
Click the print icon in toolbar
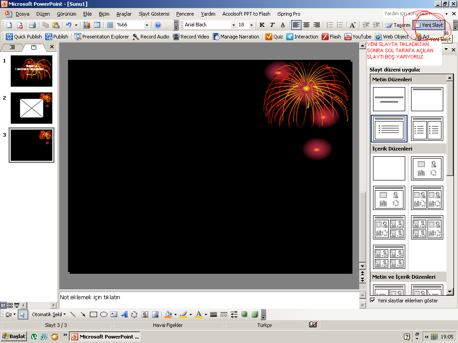click(x=32, y=25)
